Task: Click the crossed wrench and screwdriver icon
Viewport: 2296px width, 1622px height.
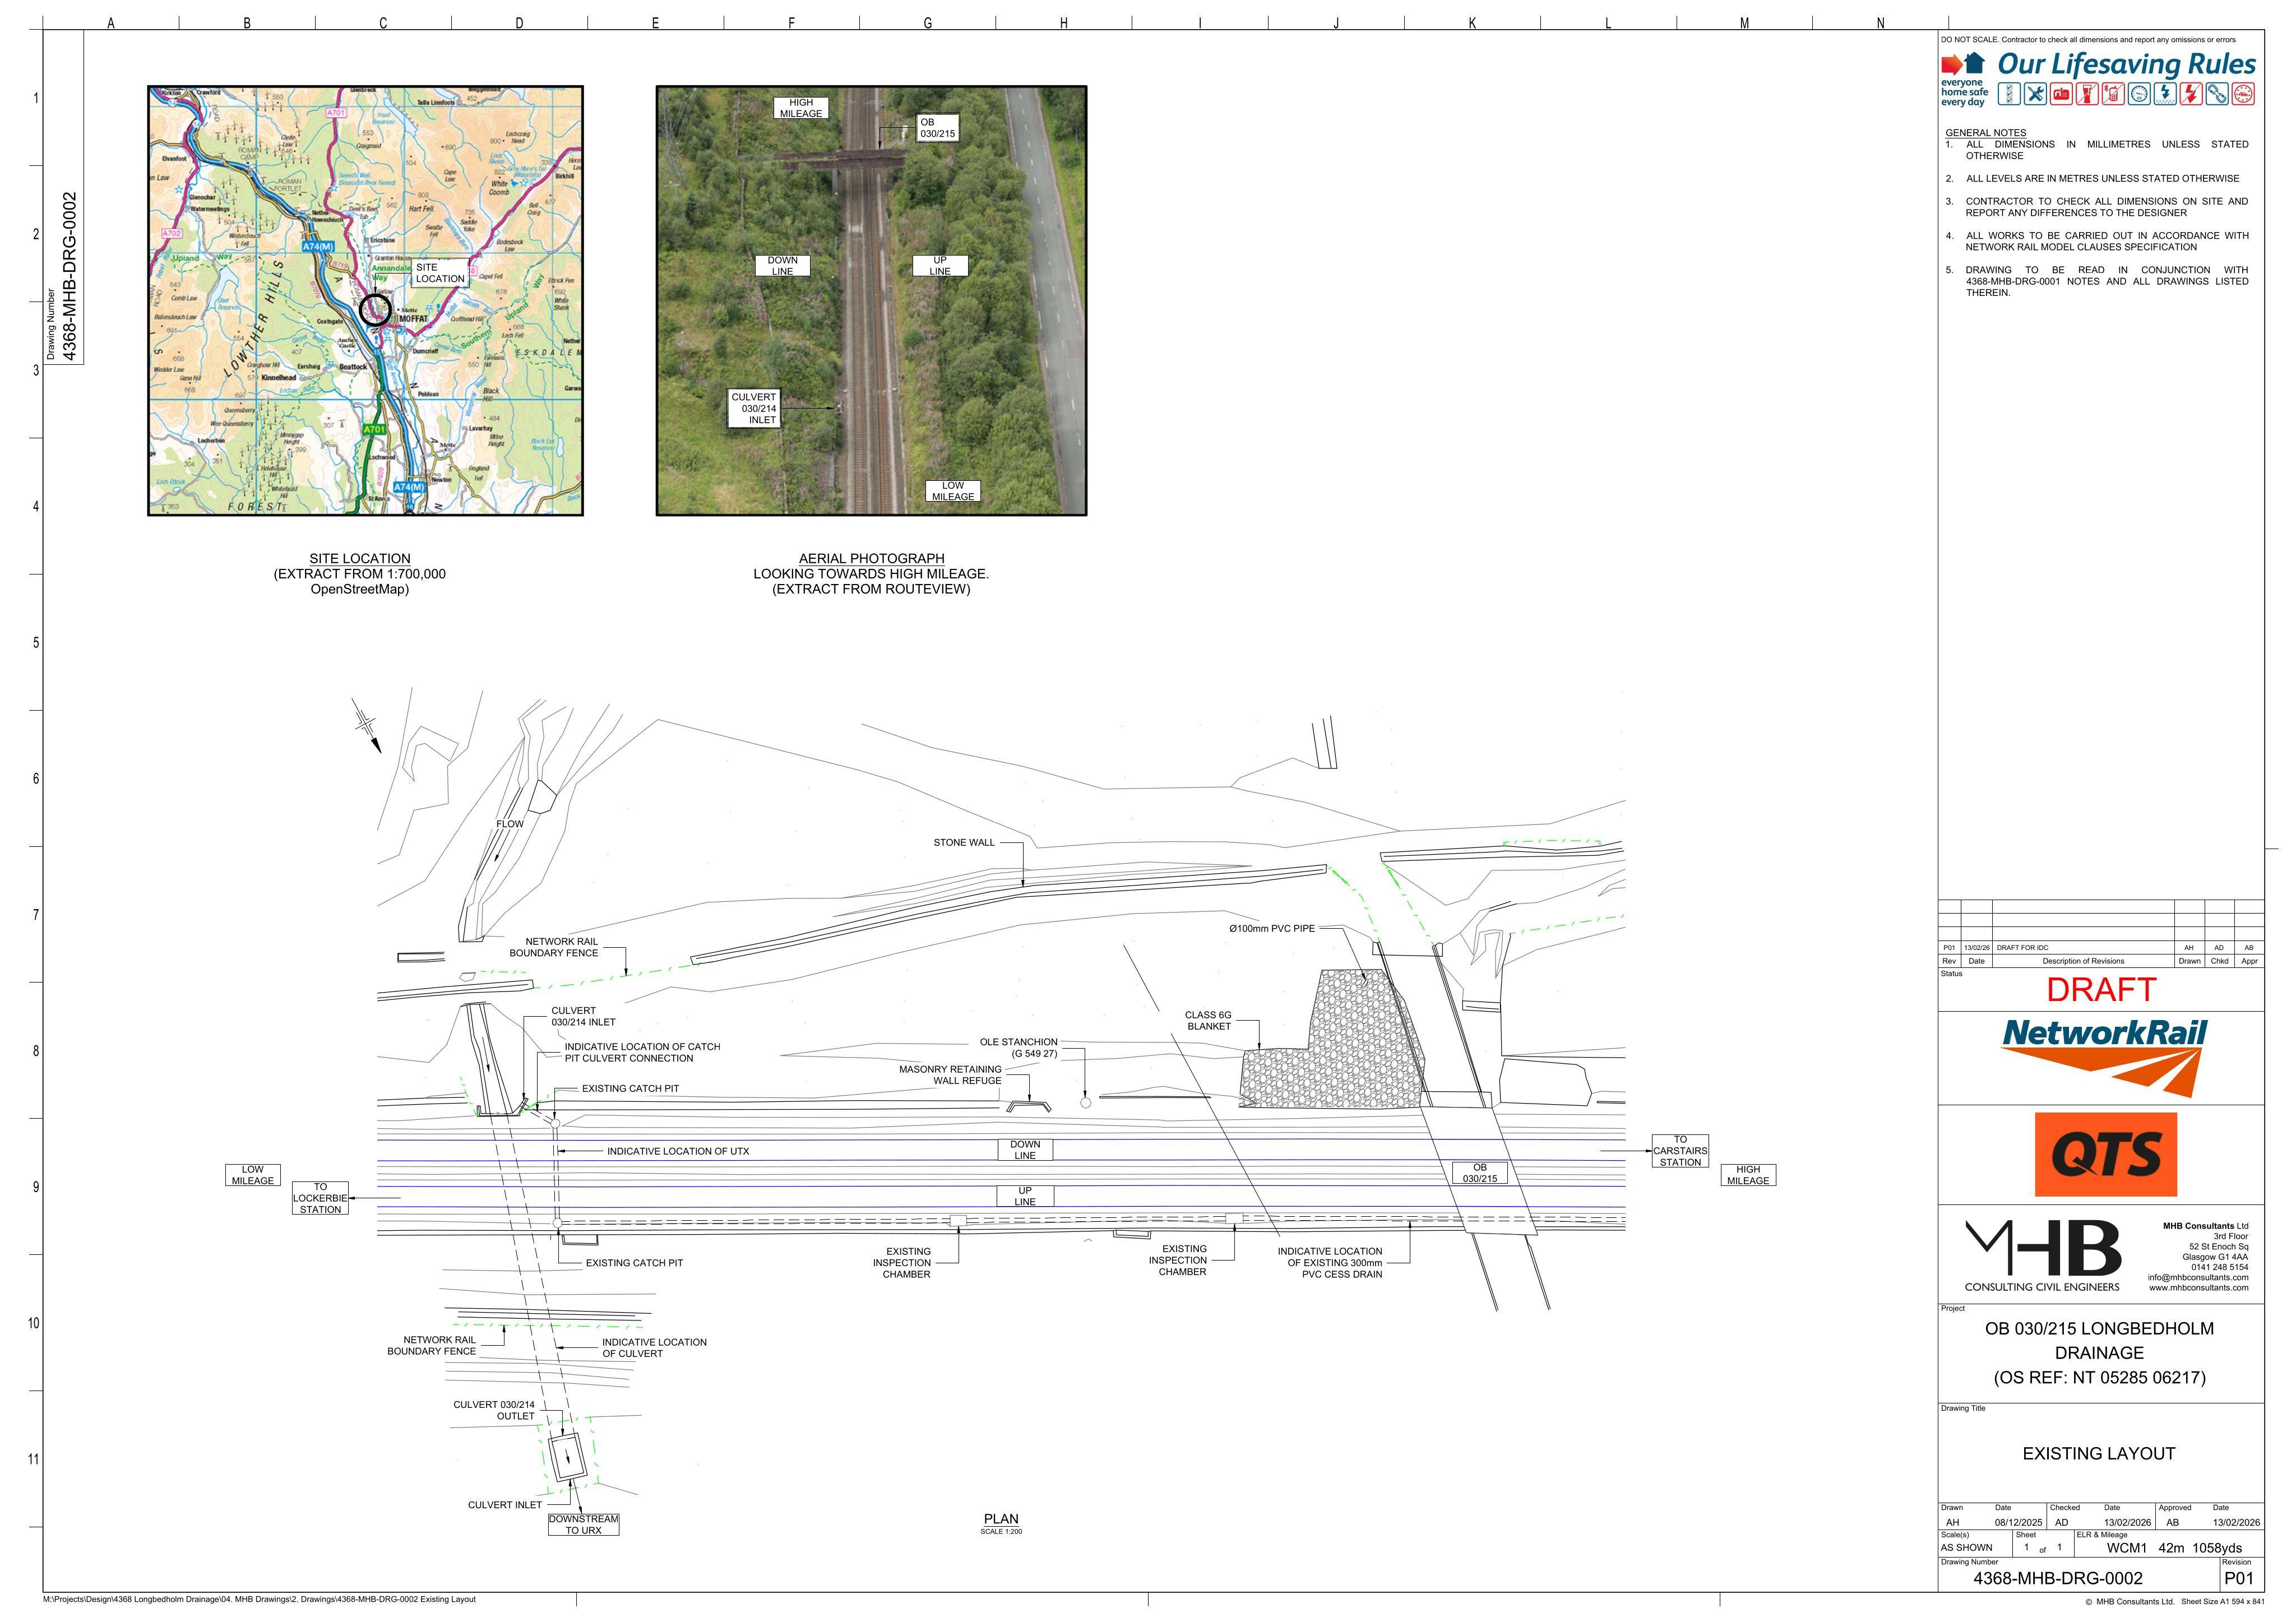Action: (x=2035, y=93)
